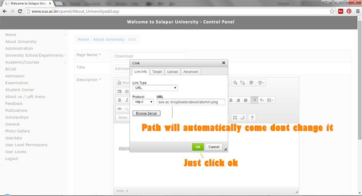Click the Link chain icon in editor toolbar
Image resolution: width=362 pixels, height=196 pixels.
(x=120, y=109)
